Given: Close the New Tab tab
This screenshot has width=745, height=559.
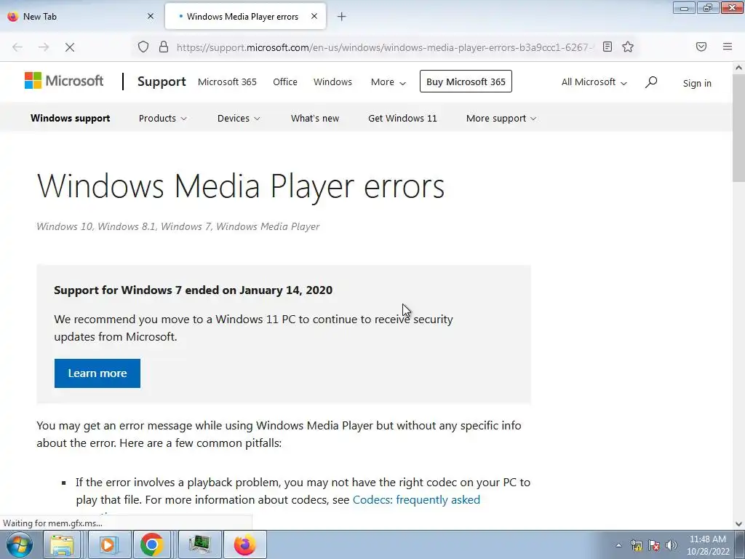Looking at the screenshot, I should tap(151, 16).
